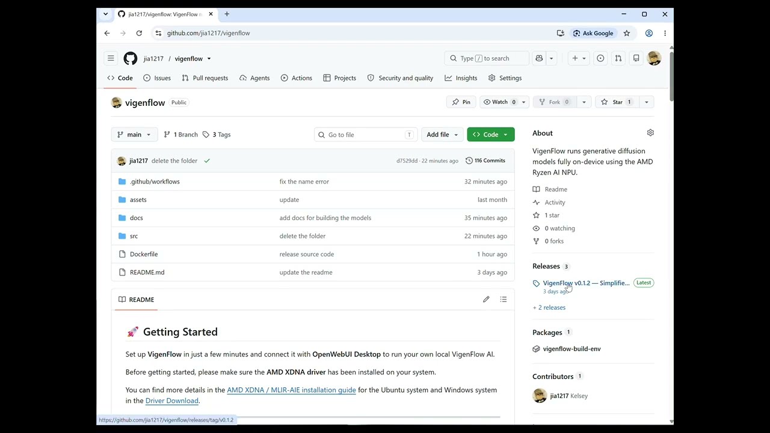Switch to the Agents tab
Image resolution: width=770 pixels, height=433 pixels.
pos(254,78)
